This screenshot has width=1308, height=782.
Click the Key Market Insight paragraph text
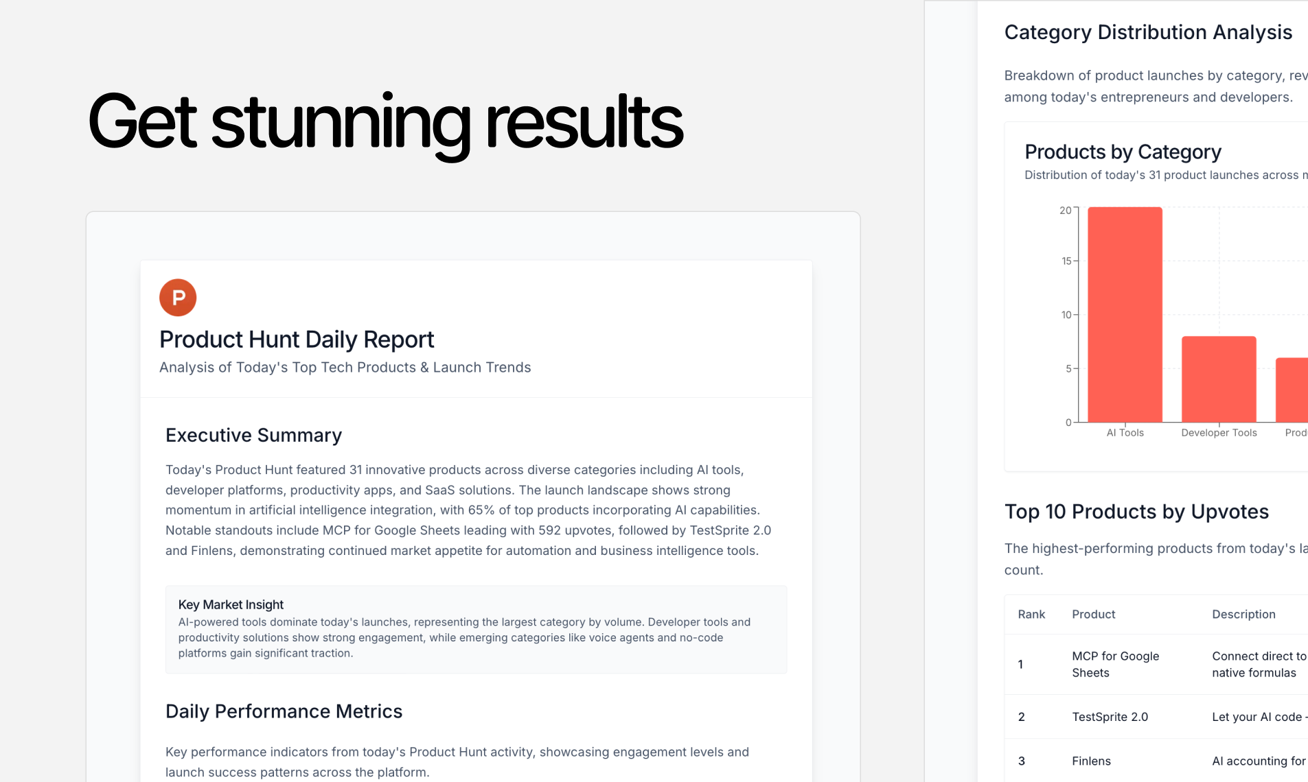464,637
